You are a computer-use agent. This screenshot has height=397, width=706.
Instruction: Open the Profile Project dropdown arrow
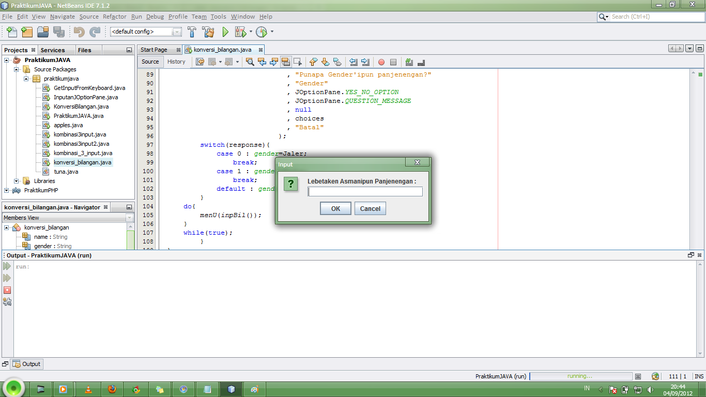pyautogui.click(x=272, y=32)
